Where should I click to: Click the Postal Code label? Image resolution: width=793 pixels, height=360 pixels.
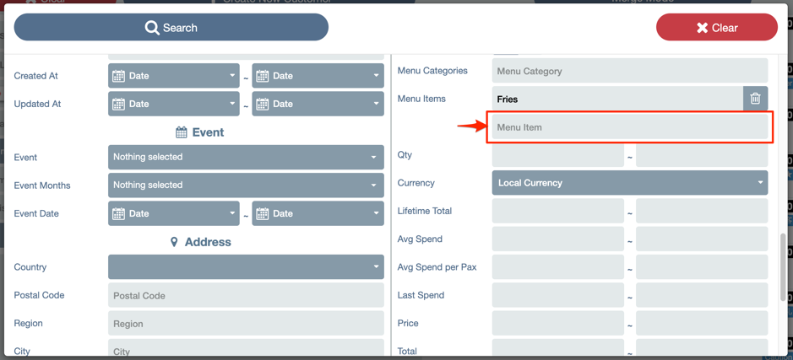pyautogui.click(x=39, y=295)
